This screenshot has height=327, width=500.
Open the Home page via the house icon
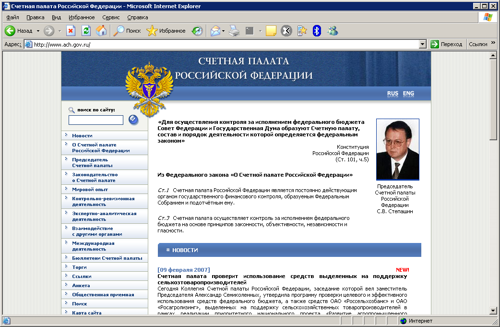pos(101,31)
